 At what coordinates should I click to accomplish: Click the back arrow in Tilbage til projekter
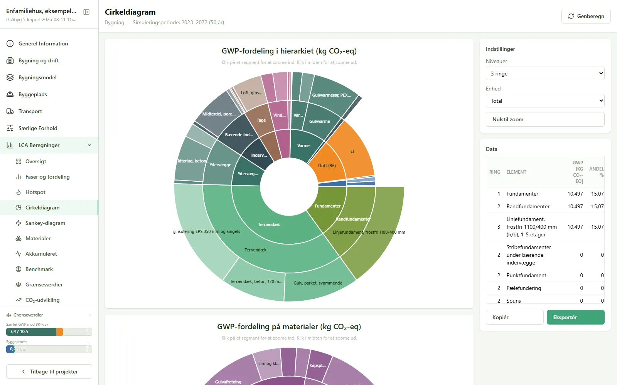tap(24, 372)
